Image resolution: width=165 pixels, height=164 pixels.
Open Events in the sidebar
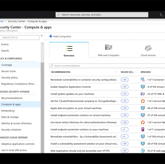point(5,44)
